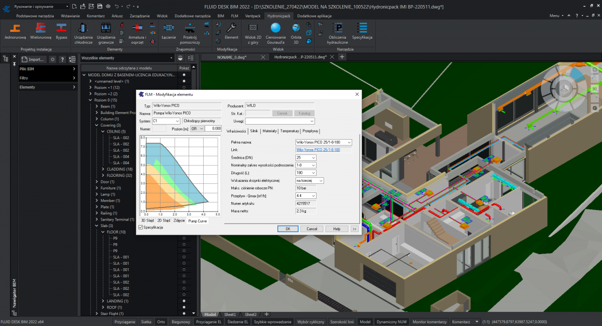
Task: Open Urządzenia chłodnicze elements
Action: 83,31
